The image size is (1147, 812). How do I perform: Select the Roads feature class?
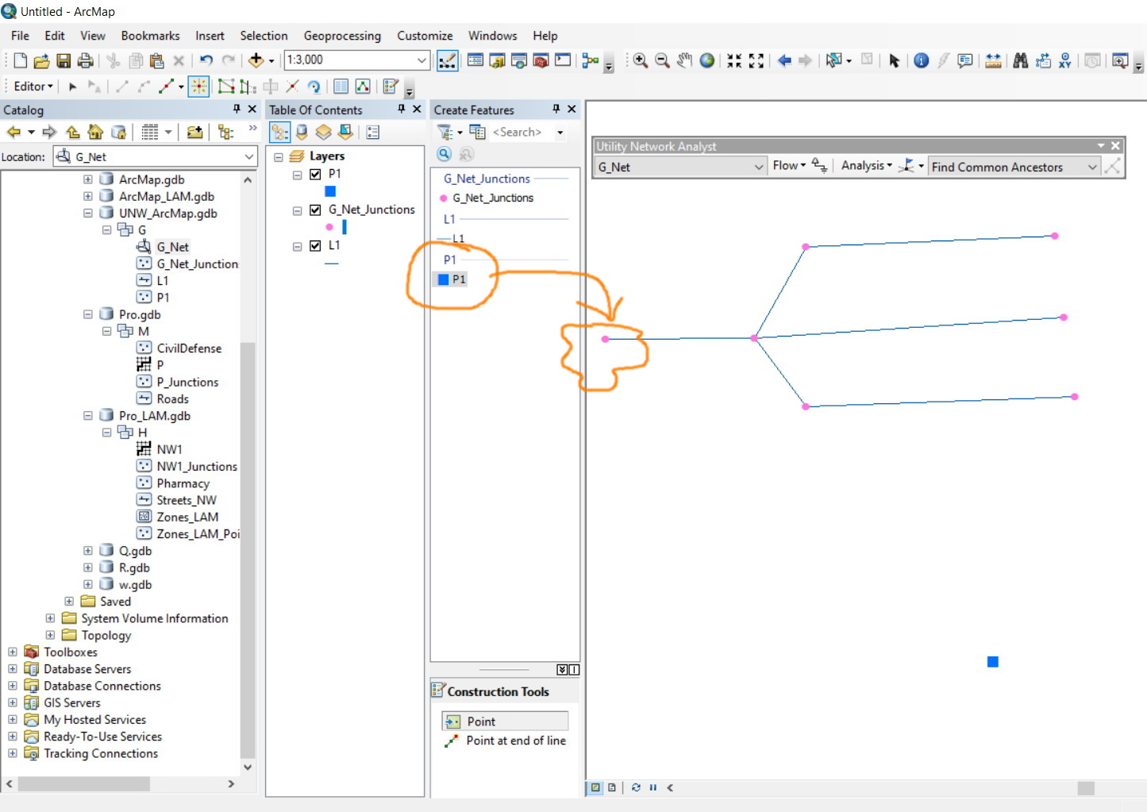click(172, 399)
